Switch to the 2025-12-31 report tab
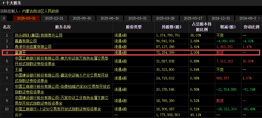 (54, 18)
